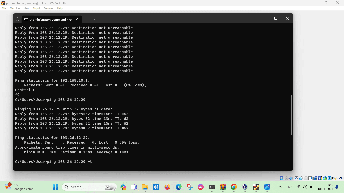Click the battery tray icon
Viewport: 344px width, 193px height.
[x=311, y=187]
